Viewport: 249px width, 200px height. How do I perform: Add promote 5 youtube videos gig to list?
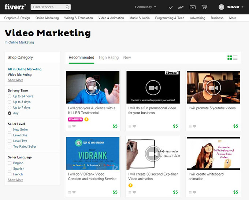pos(190,126)
